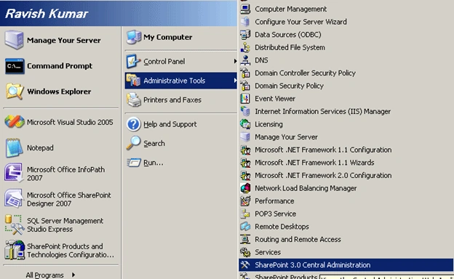Image resolution: width=454 pixels, height=279 pixels.
Task: Open the Microsoft Office InfoPath 2007 icon
Action: click(14, 173)
